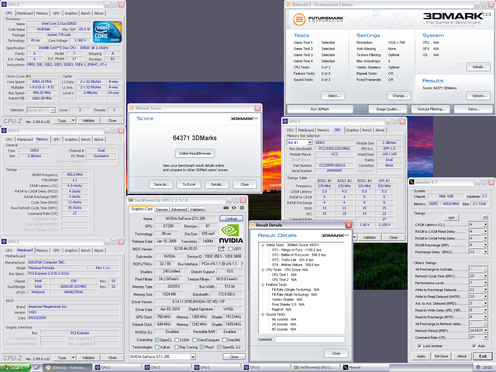Click the GPU-Z refresh icon
496x372 pixels.
(234, 208)
